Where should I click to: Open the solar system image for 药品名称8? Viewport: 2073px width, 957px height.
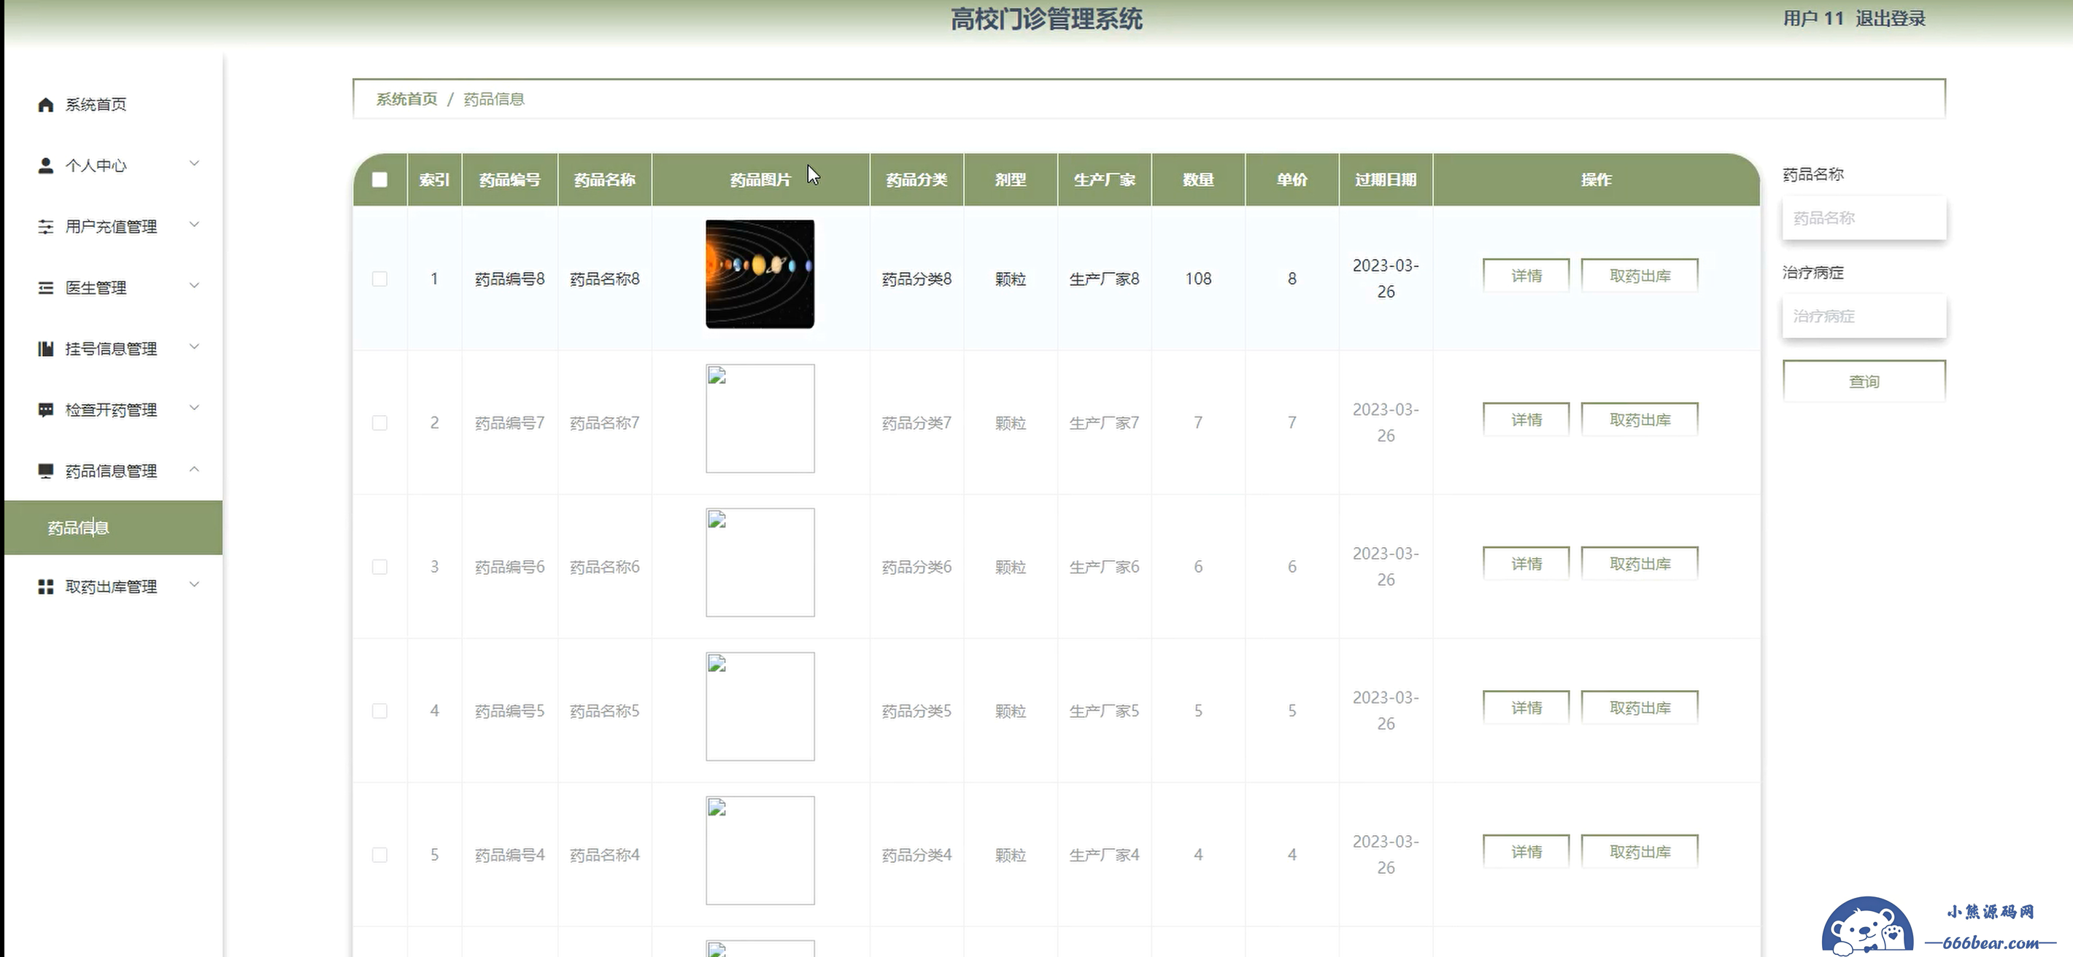[x=760, y=274]
